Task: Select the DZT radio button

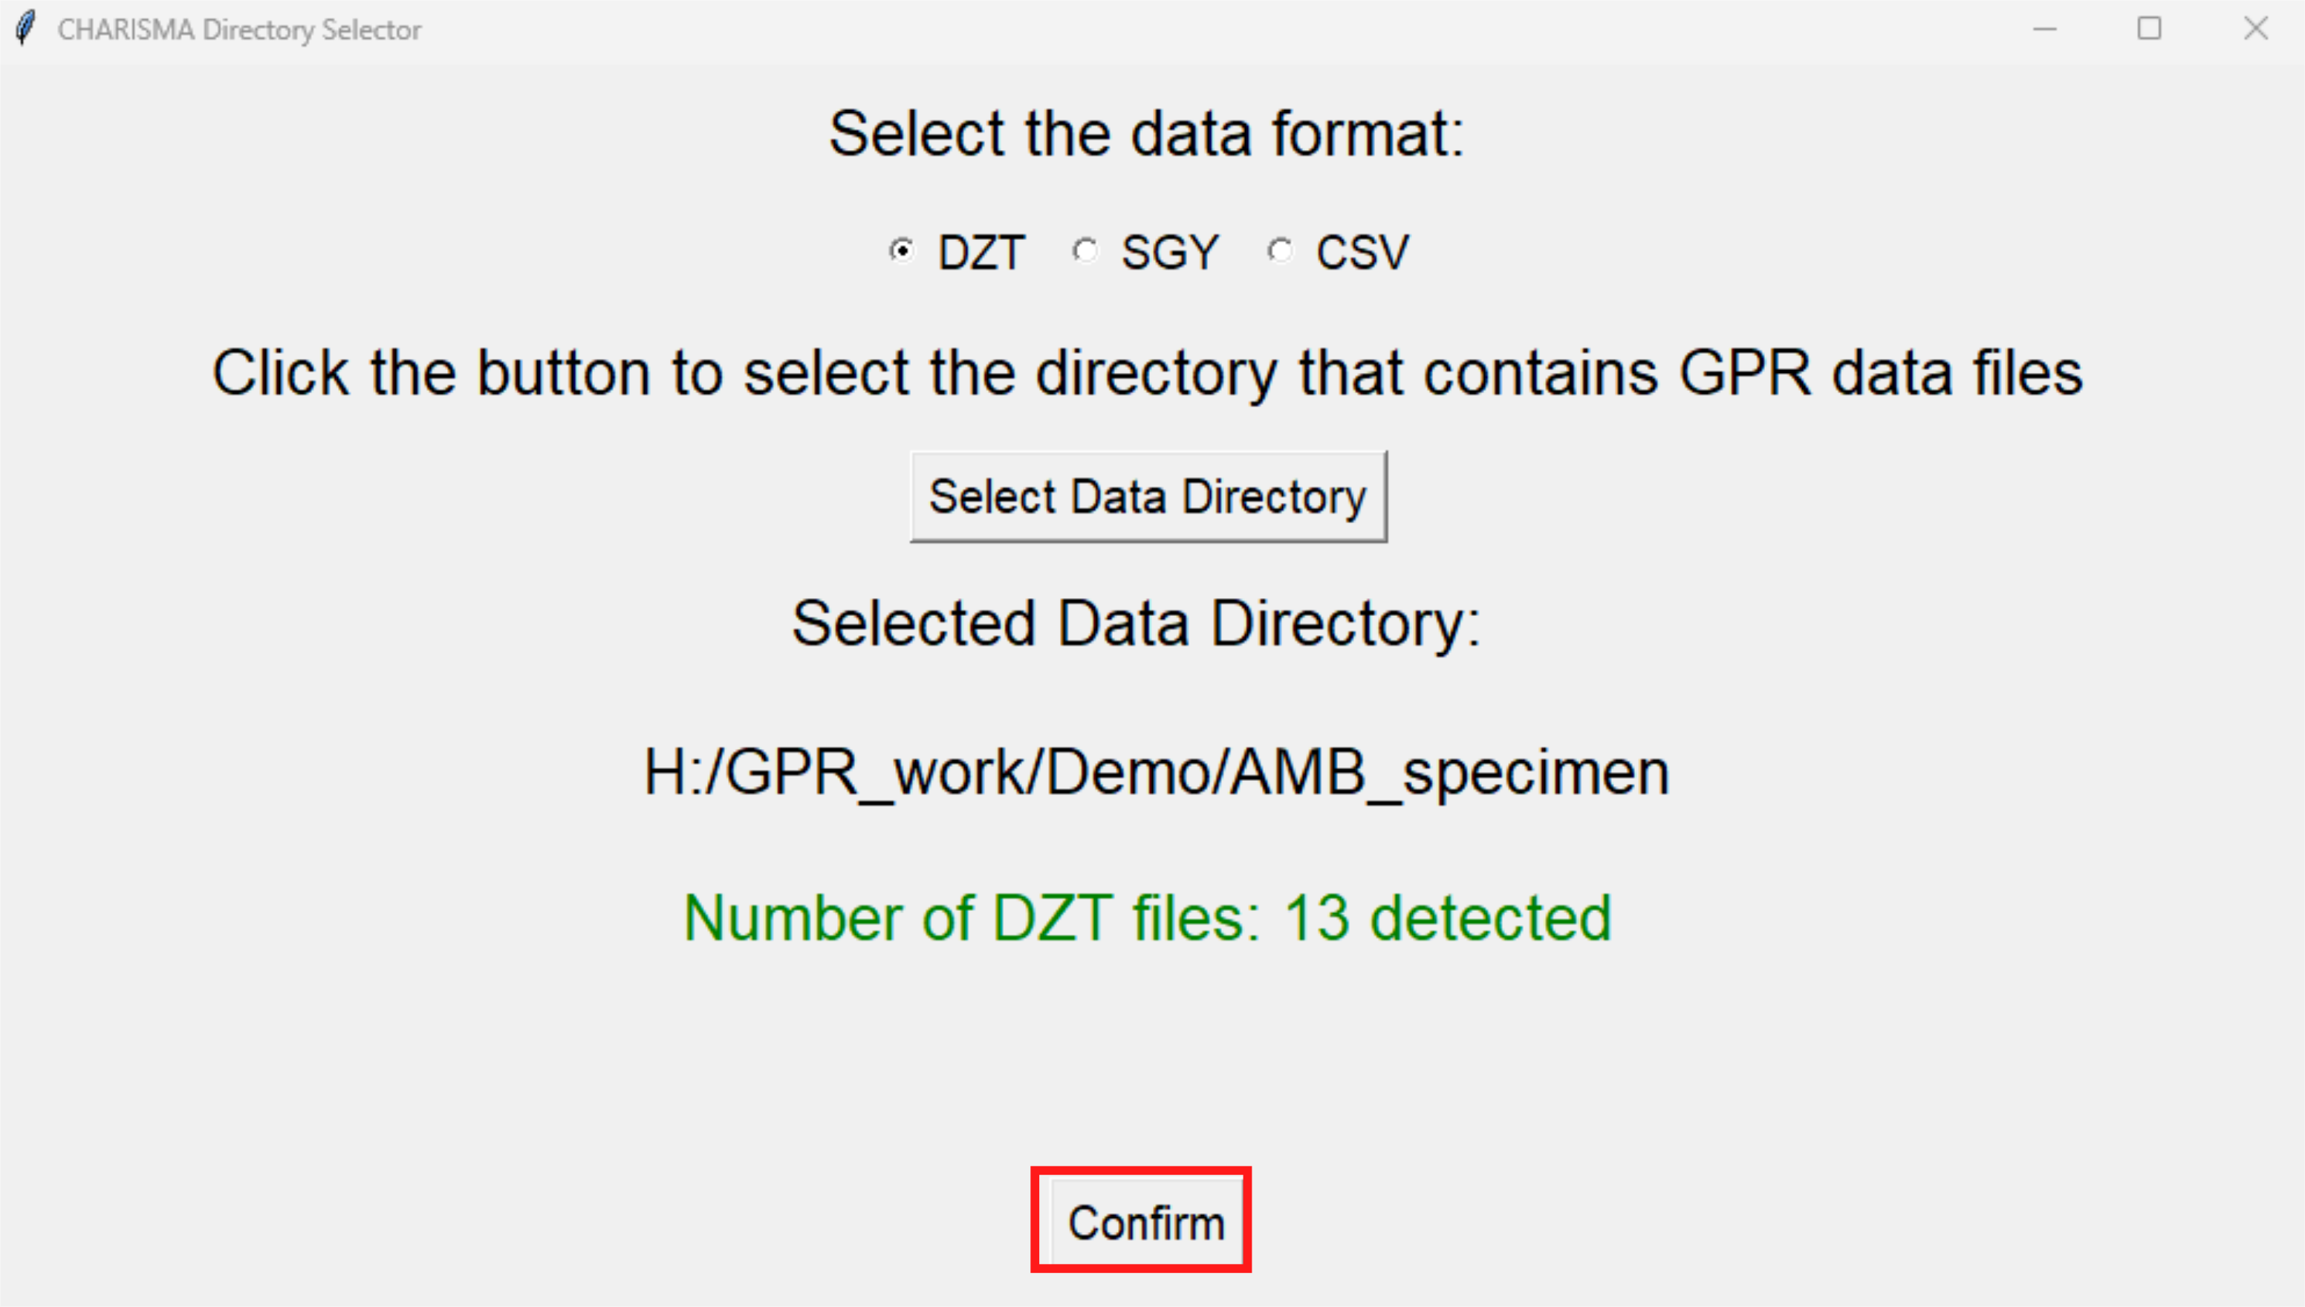Action: (x=902, y=250)
